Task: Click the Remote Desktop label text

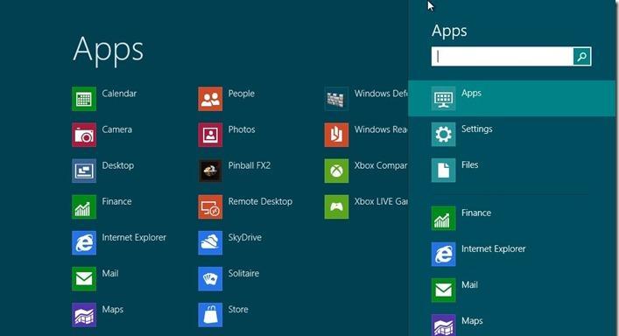Action: pos(260,201)
